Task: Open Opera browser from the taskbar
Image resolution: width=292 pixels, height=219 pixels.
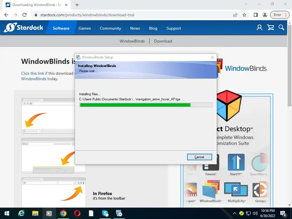Action: [77, 213]
